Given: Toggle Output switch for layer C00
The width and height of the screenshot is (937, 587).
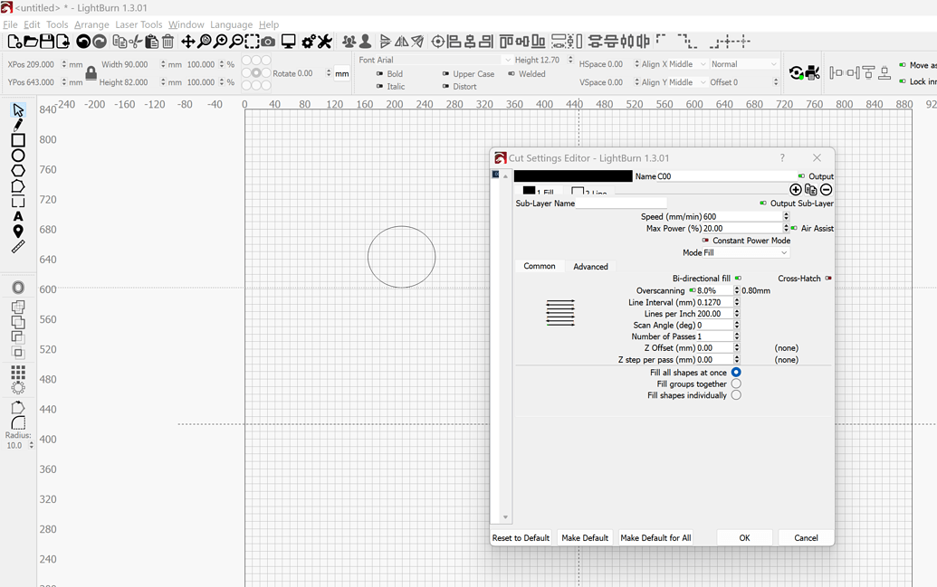Looking at the screenshot, I should pos(801,176).
